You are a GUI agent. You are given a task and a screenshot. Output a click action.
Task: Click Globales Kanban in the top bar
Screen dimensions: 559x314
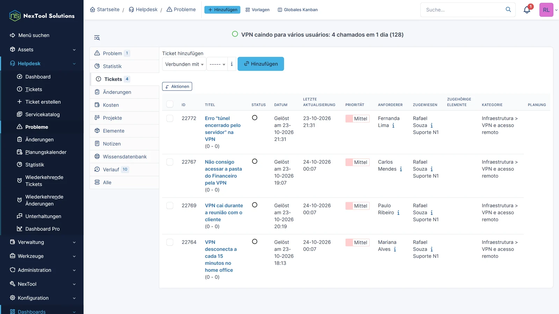tap(298, 10)
